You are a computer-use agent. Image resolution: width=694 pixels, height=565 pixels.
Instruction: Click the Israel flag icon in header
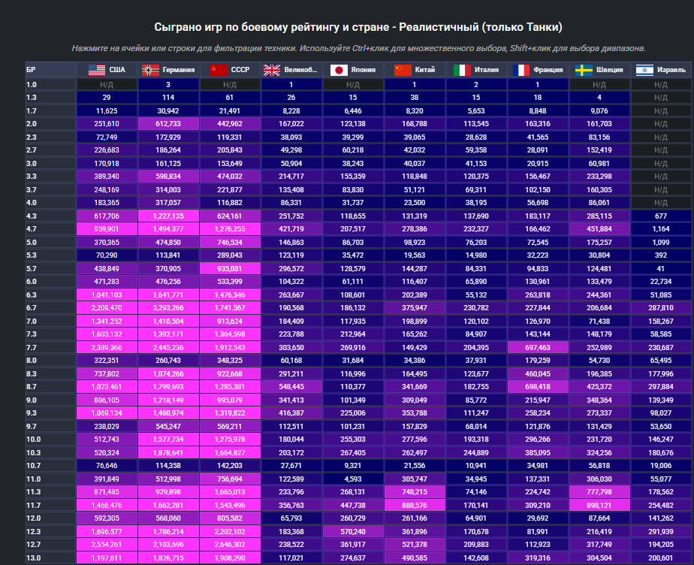(x=644, y=70)
